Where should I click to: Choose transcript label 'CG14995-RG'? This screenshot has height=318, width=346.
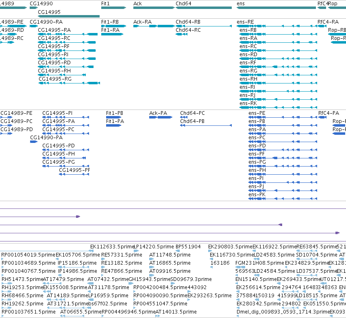[x=55, y=79]
